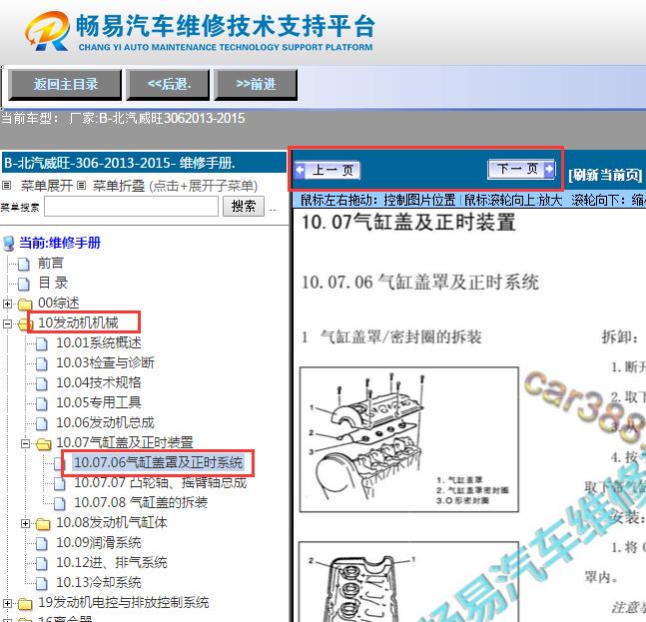Screen dimensions: 646x622
Task: Collapse the 10发动机机械 folder node
Action: tap(7, 323)
